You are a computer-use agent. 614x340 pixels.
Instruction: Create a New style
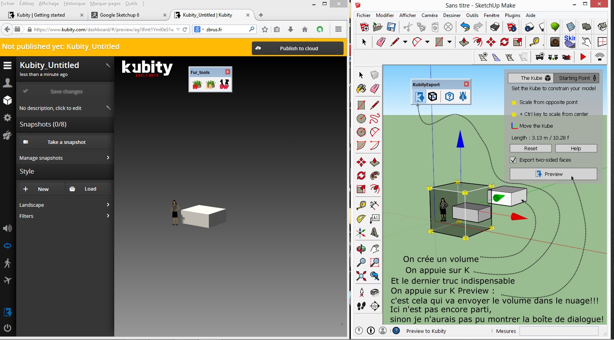pyautogui.click(x=42, y=189)
